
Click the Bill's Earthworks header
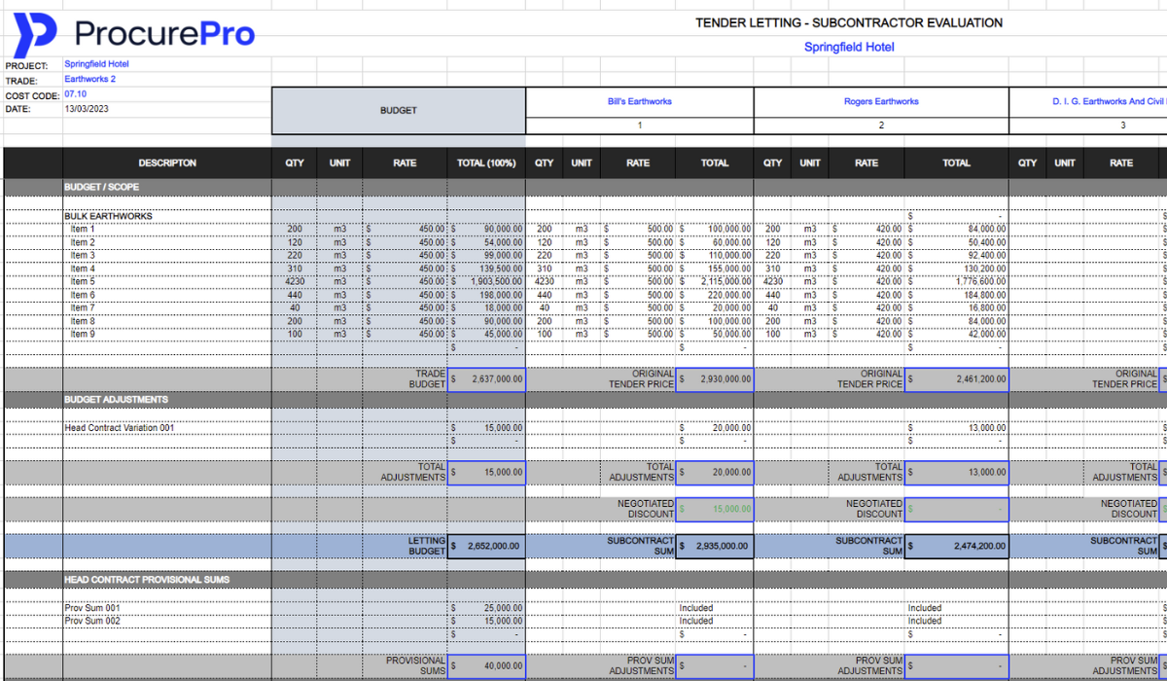[639, 101]
